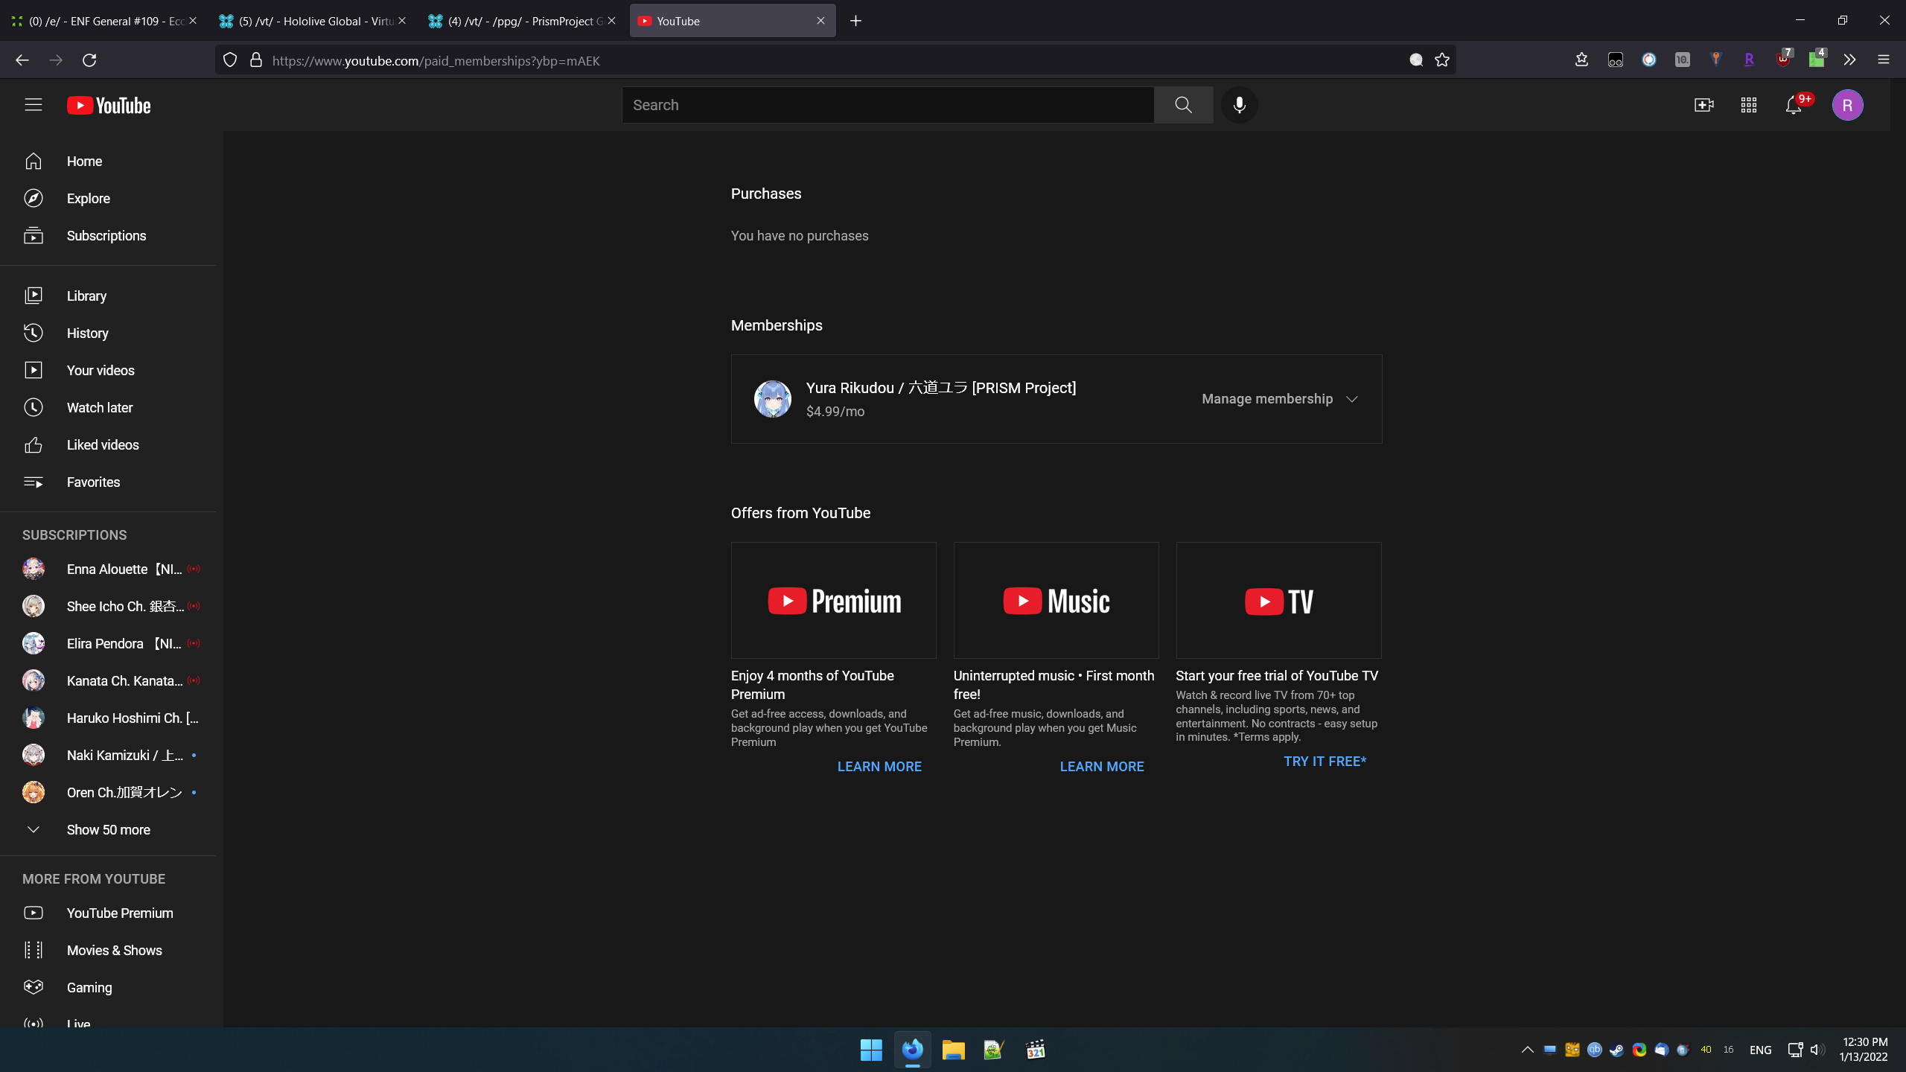Open the purple R account avatar
This screenshot has width=1906, height=1072.
[1847, 105]
